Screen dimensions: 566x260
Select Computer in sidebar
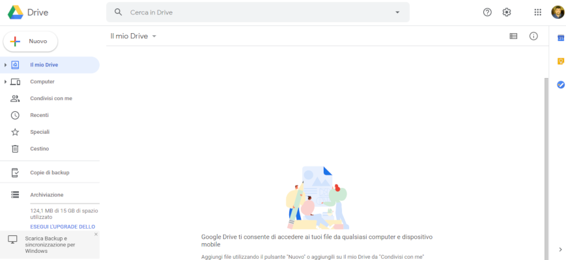[x=50, y=82]
